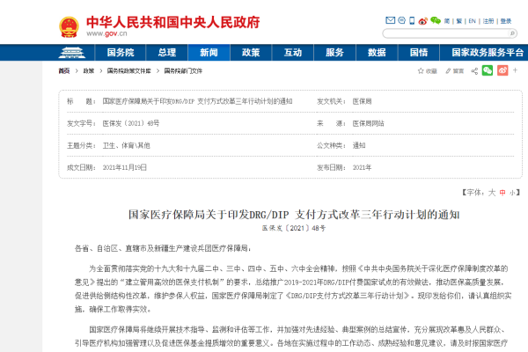
Task: Open the 服务 navigation menu
Action: pos(334,53)
